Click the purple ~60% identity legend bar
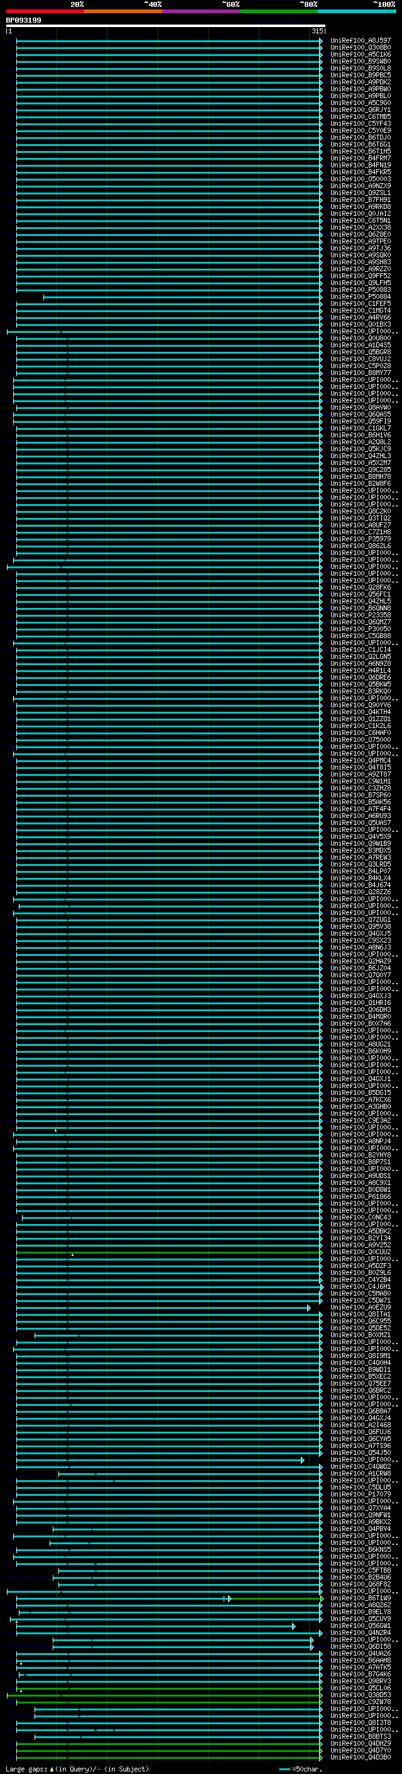 (x=200, y=11)
